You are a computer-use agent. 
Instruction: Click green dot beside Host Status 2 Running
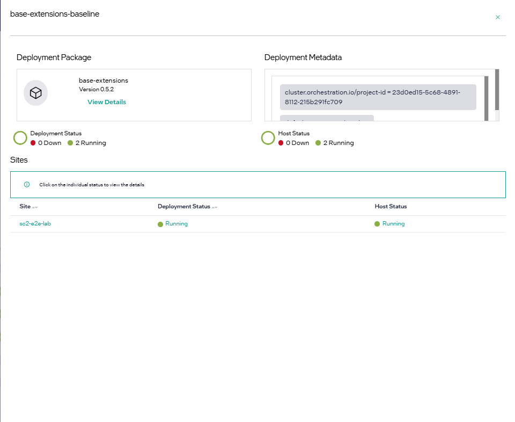(x=318, y=143)
